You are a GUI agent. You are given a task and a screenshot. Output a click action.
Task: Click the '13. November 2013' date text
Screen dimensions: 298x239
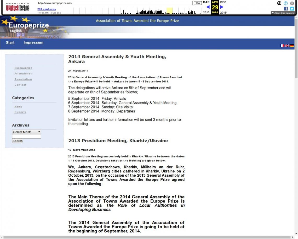pos(82,150)
